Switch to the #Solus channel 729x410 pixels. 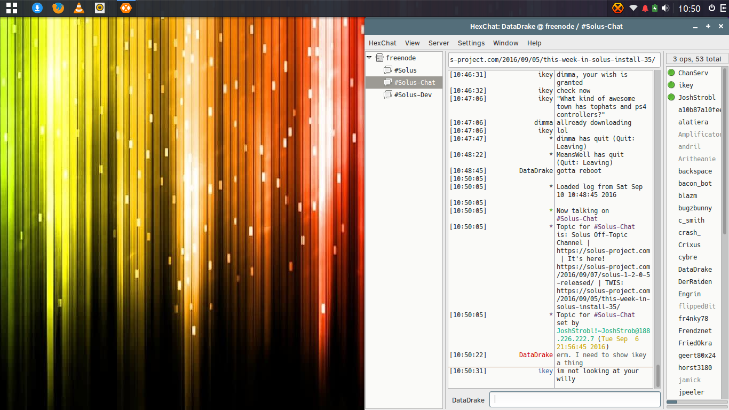405,70
